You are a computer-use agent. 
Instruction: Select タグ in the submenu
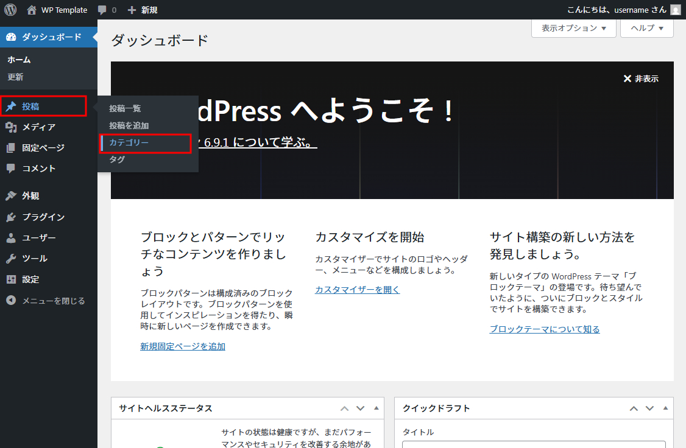(x=117, y=159)
